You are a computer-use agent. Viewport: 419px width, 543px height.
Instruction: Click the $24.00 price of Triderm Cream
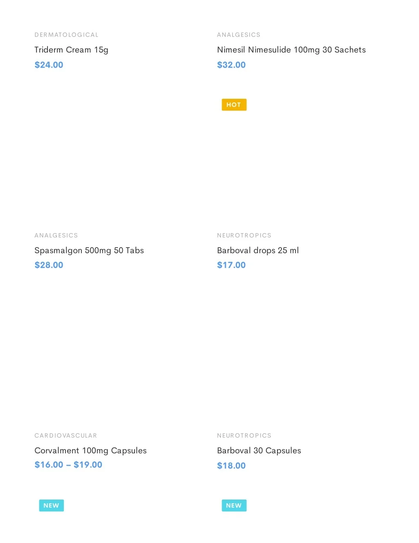pyautogui.click(x=49, y=65)
